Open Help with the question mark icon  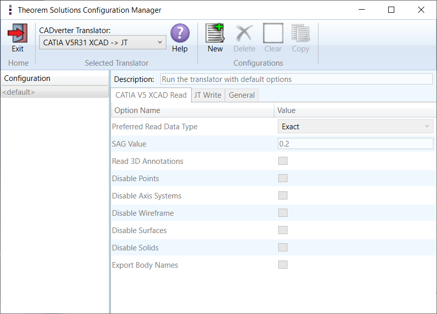point(180,33)
